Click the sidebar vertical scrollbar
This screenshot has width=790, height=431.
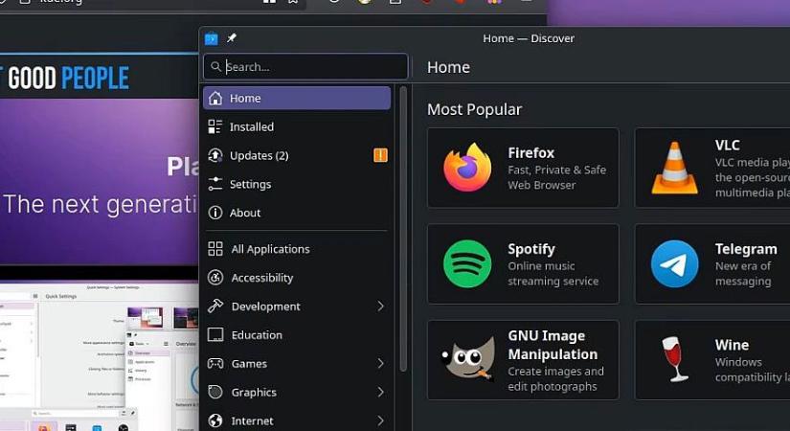click(403, 229)
